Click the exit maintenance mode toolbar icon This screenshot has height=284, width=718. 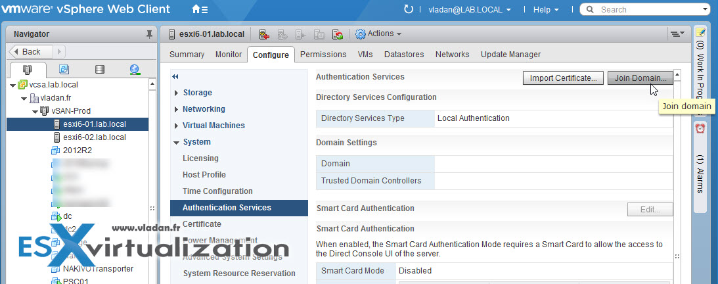click(282, 34)
